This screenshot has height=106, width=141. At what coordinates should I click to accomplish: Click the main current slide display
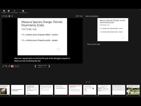[42, 37]
